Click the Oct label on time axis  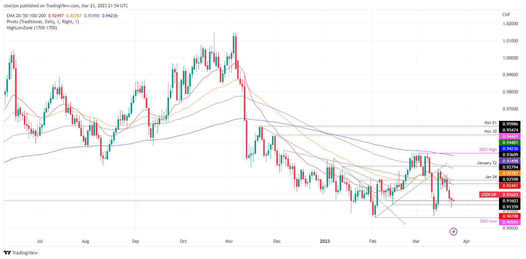(183, 241)
